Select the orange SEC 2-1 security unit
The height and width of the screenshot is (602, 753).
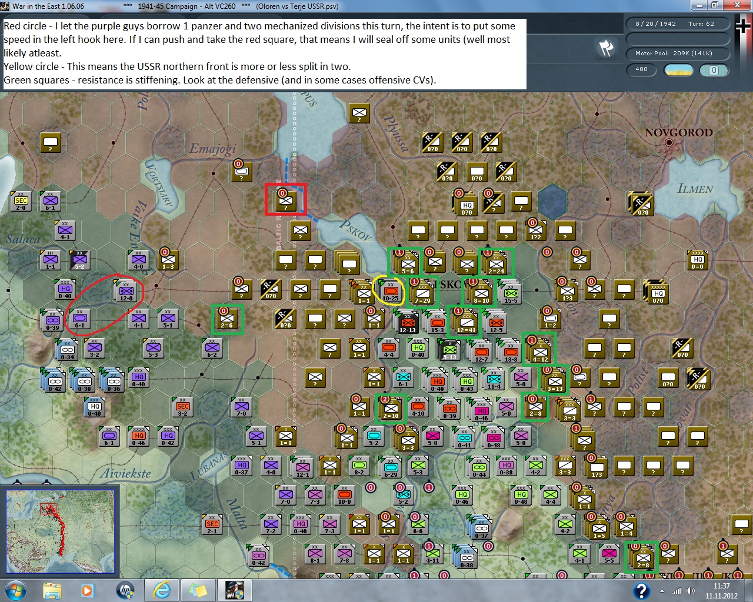[212, 524]
